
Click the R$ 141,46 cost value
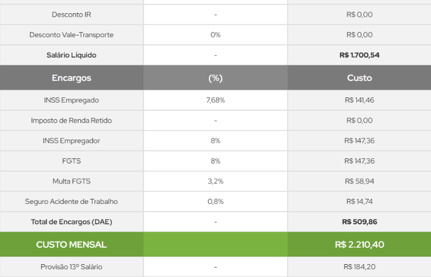click(x=359, y=100)
